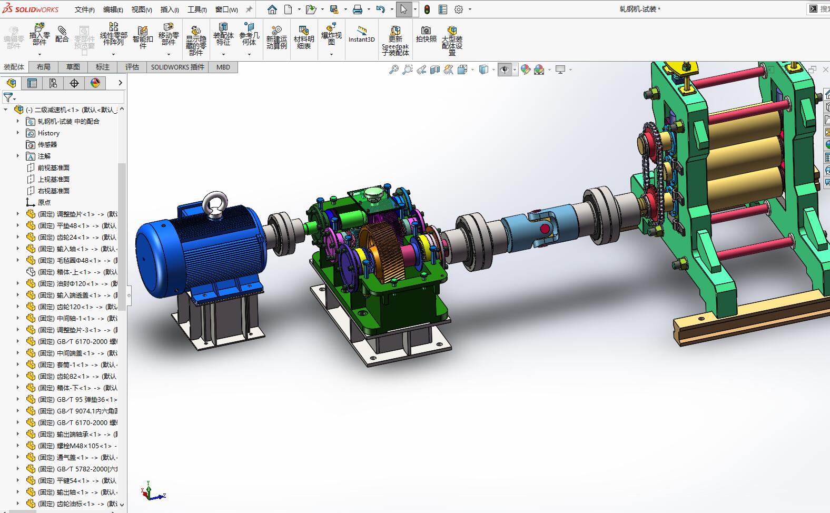The height and width of the screenshot is (513, 830).
Task: Create a new document with the New icon
Action: (x=288, y=9)
